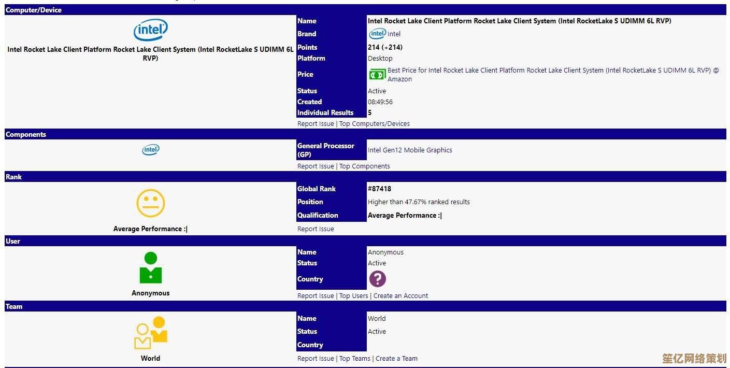Open the device name link below Intel logo
Screen dimensions: 730x368
[x=150, y=54]
